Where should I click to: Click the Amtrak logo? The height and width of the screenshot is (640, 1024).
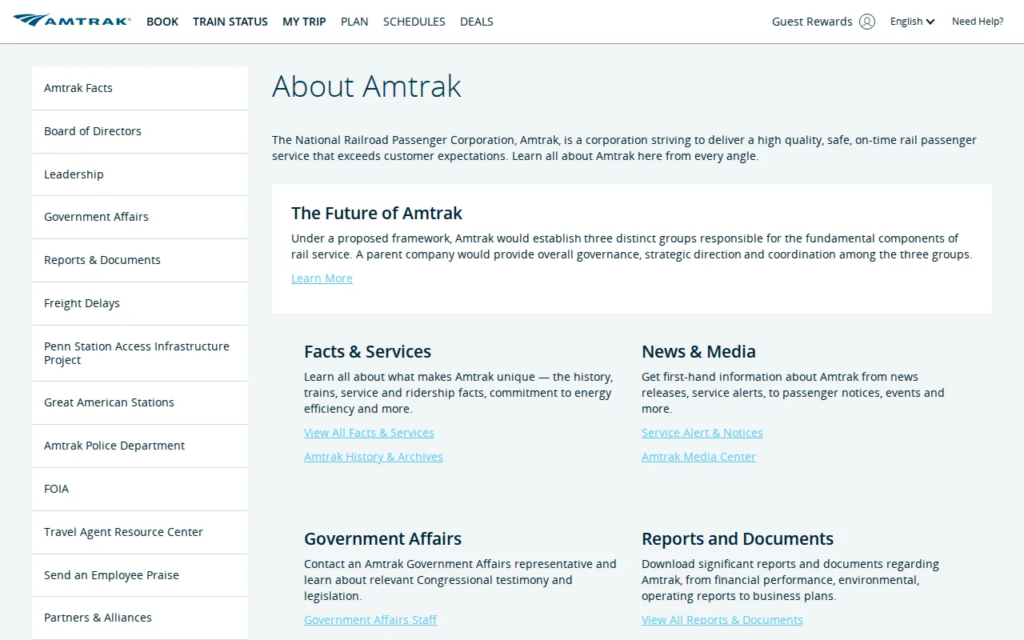point(72,21)
